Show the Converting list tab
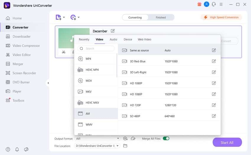The width and height of the screenshot is (251, 155). pos(135,17)
